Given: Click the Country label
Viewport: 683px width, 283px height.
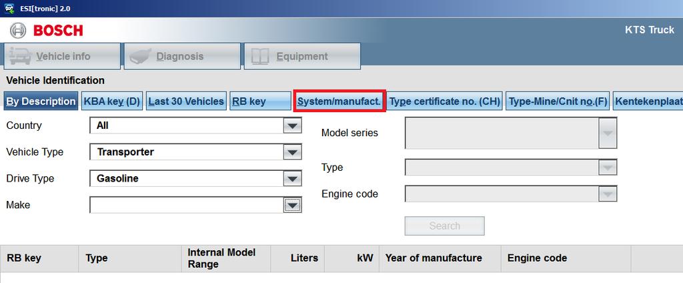Looking at the screenshot, I should coord(24,125).
